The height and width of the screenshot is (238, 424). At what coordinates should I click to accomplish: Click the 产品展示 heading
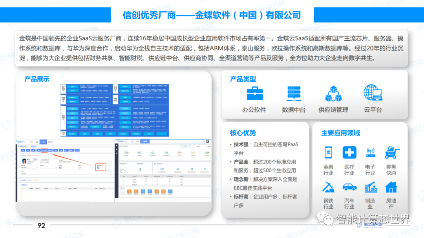(x=37, y=79)
